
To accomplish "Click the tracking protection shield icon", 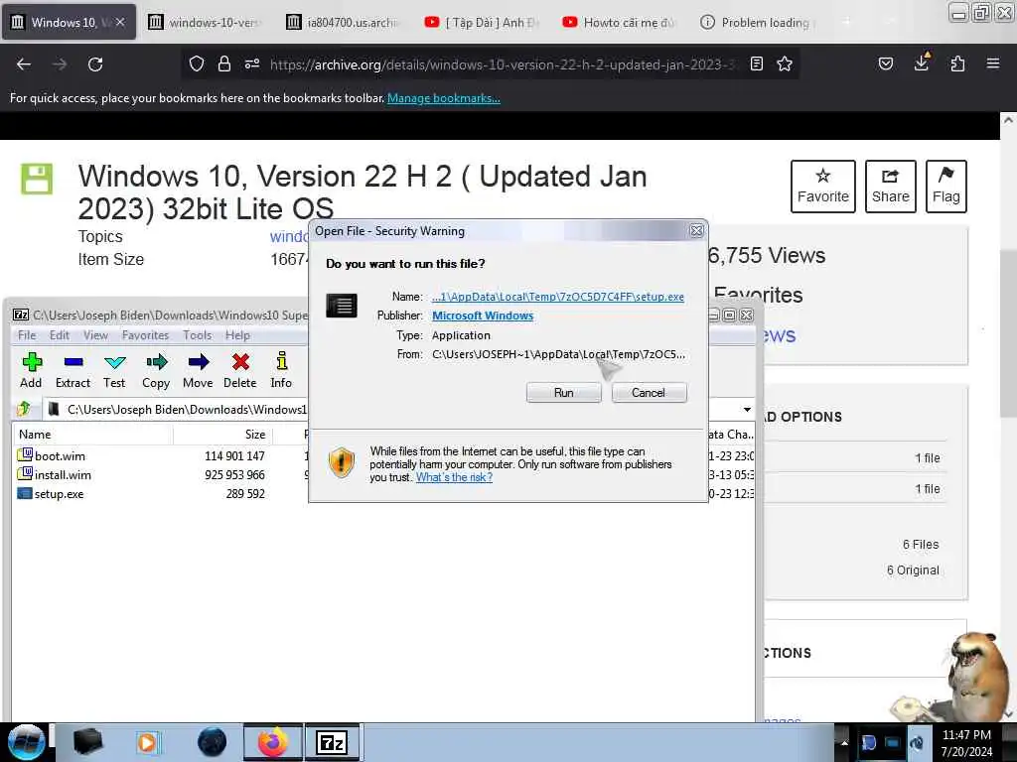I will click(197, 63).
